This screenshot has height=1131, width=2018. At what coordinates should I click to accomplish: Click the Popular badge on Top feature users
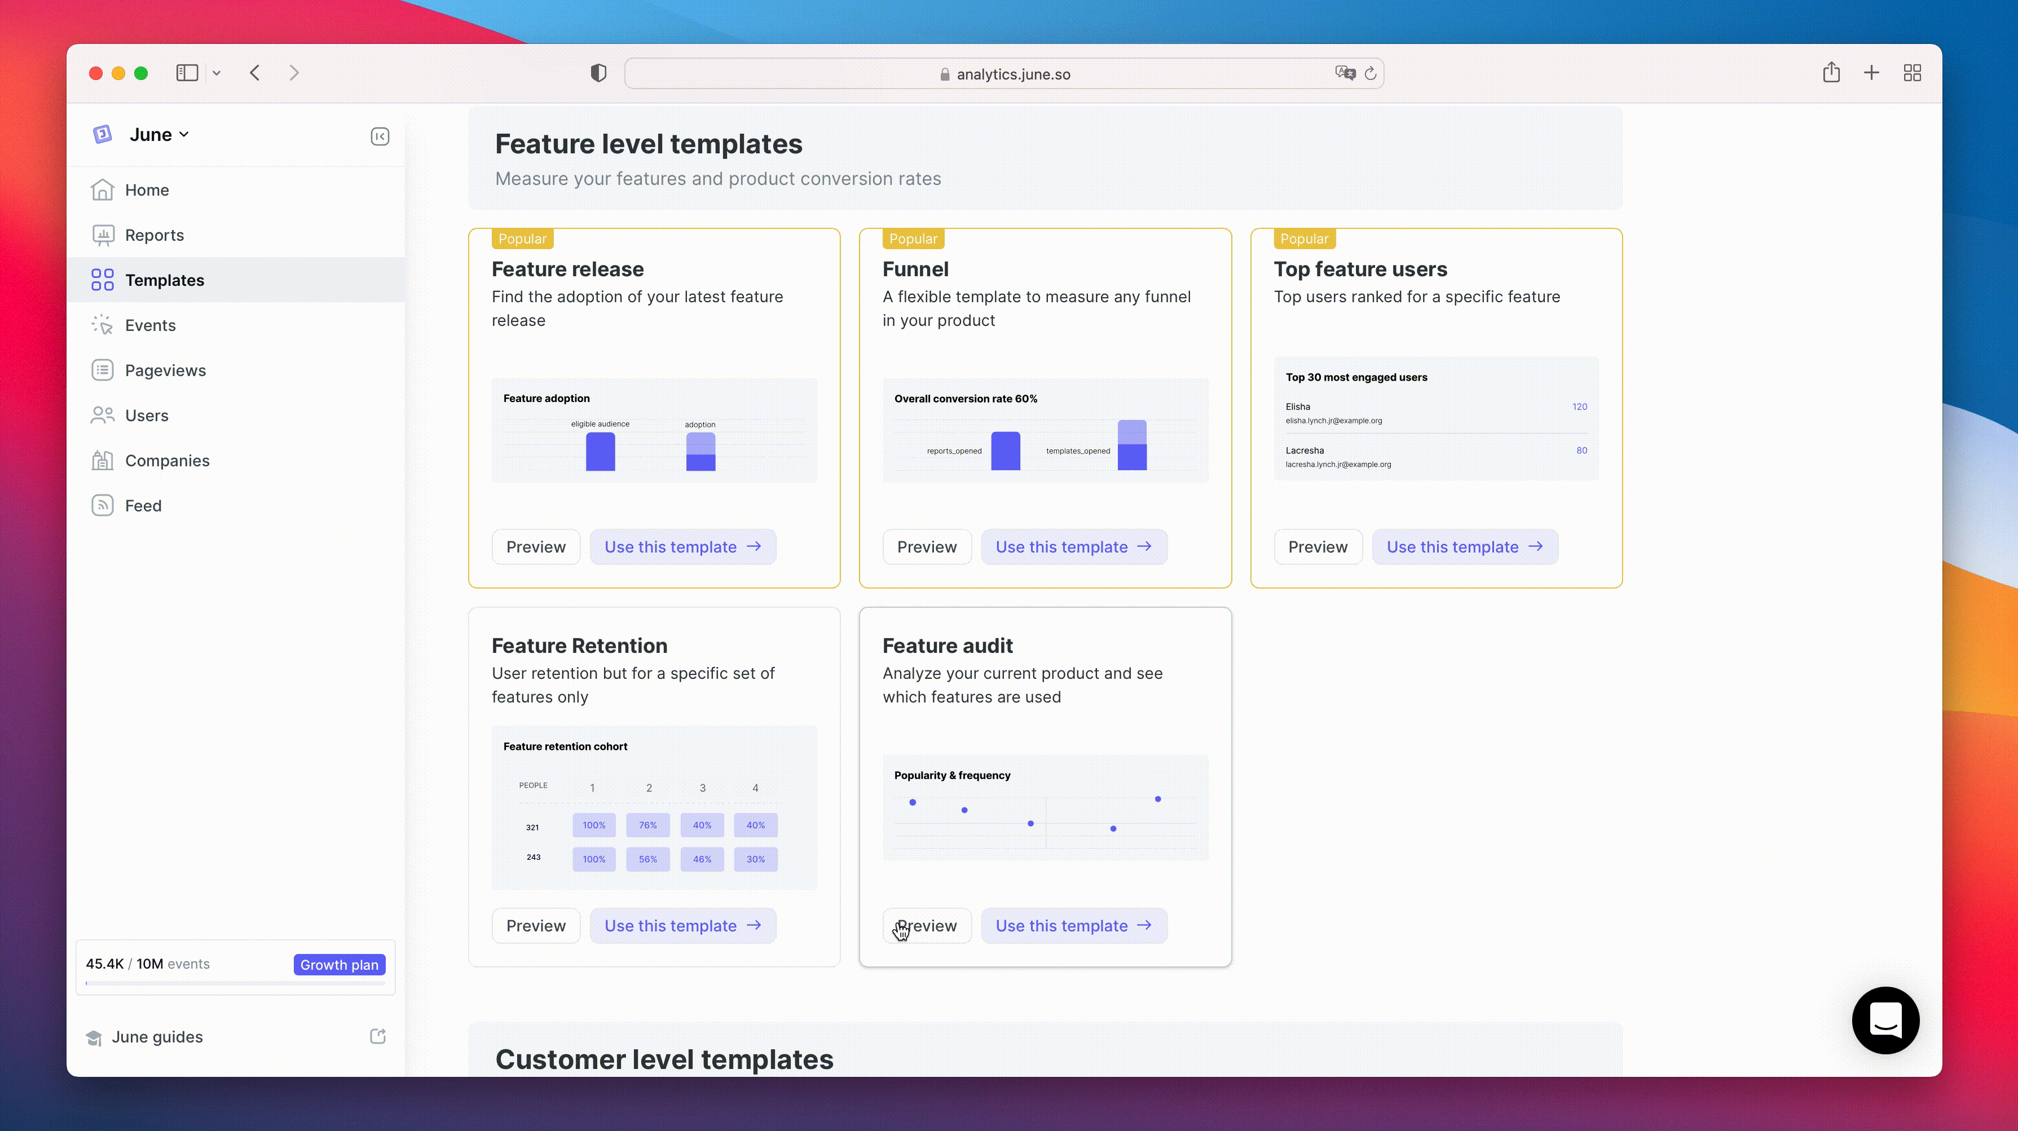pyautogui.click(x=1305, y=239)
